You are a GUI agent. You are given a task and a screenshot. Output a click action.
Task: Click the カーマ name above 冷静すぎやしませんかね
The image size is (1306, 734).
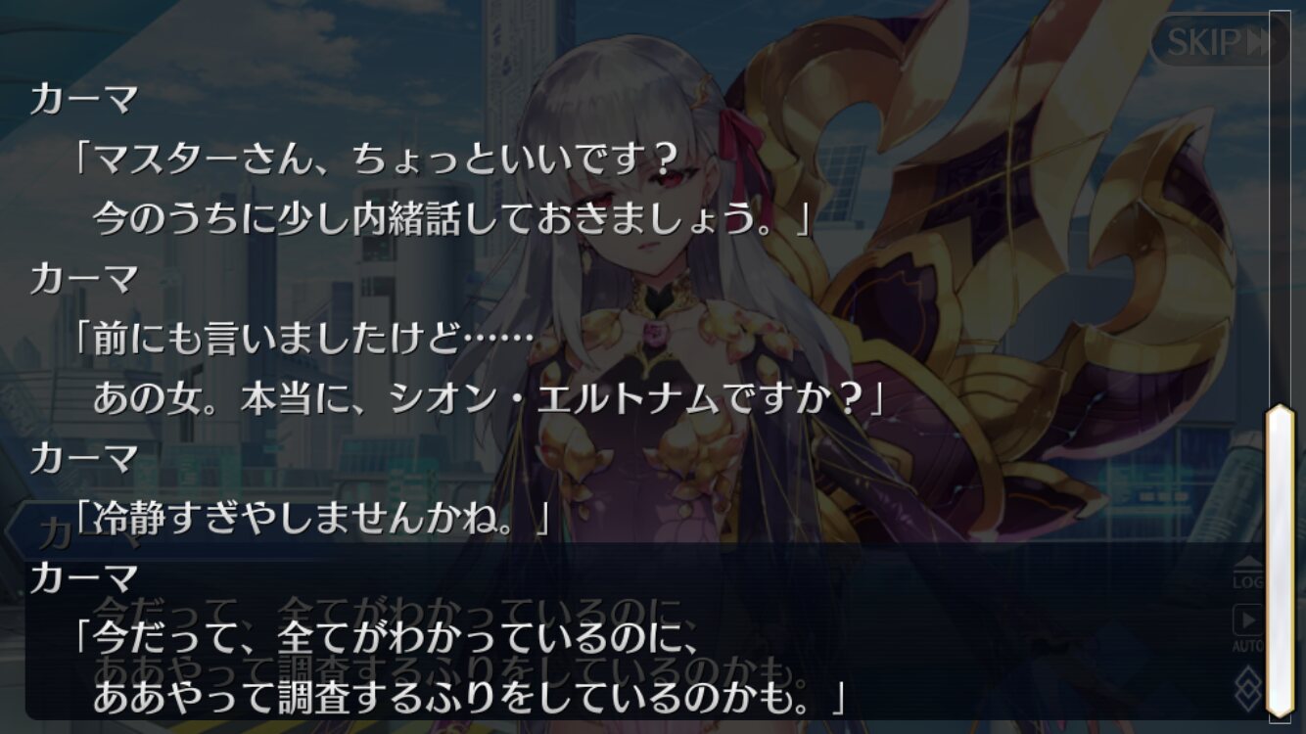[x=84, y=459]
